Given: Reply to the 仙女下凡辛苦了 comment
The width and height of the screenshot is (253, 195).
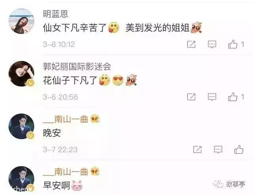Looking at the screenshot, I should 212,45.
